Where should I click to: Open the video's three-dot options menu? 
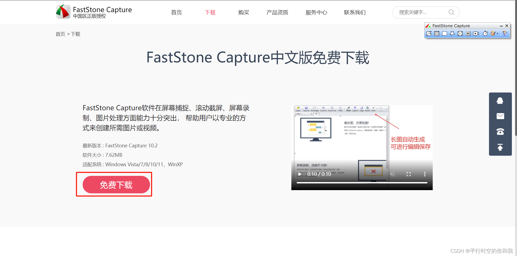(x=425, y=174)
